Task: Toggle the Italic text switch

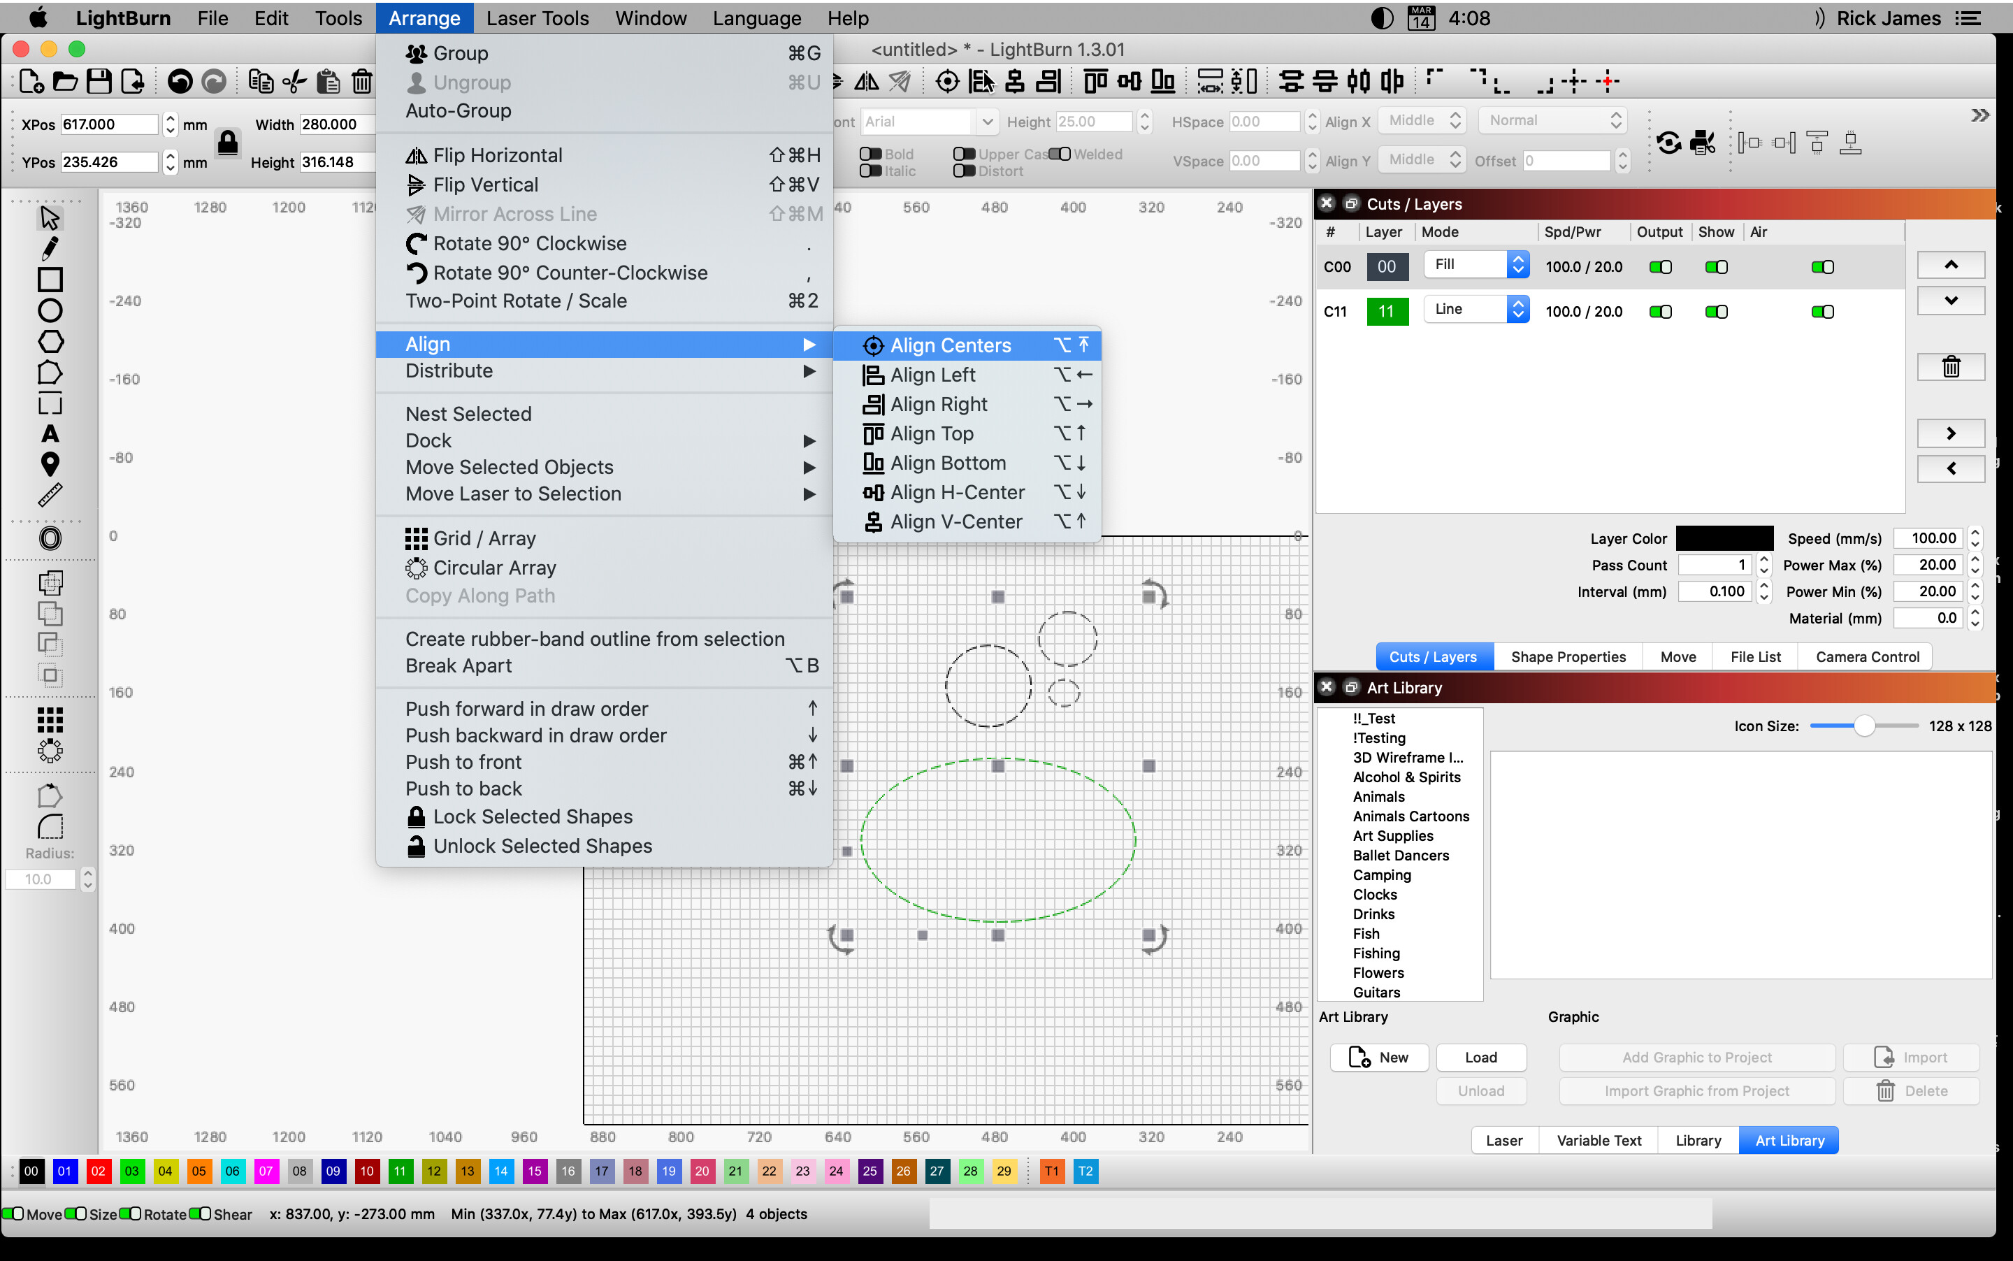Action: point(871,171)
